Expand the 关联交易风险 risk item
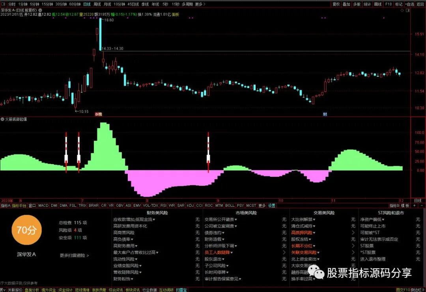The image size is (426, 292). [305, 253]
